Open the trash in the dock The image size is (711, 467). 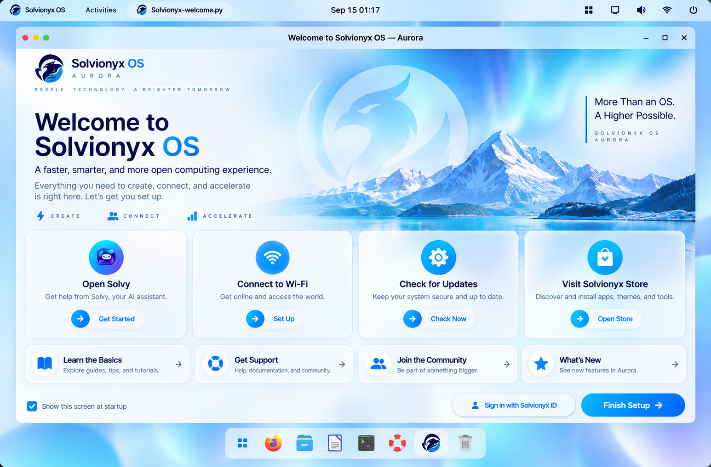(x=465, y=443)
